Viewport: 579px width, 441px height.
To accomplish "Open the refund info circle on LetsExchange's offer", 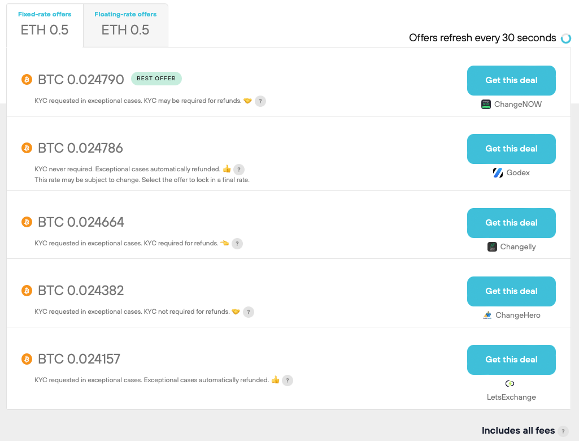I will (x=288, y=380).
